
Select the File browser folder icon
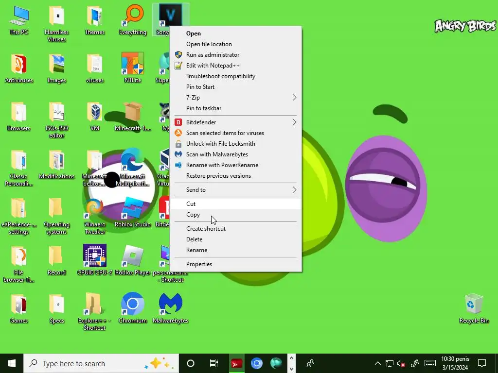point(19,264)
